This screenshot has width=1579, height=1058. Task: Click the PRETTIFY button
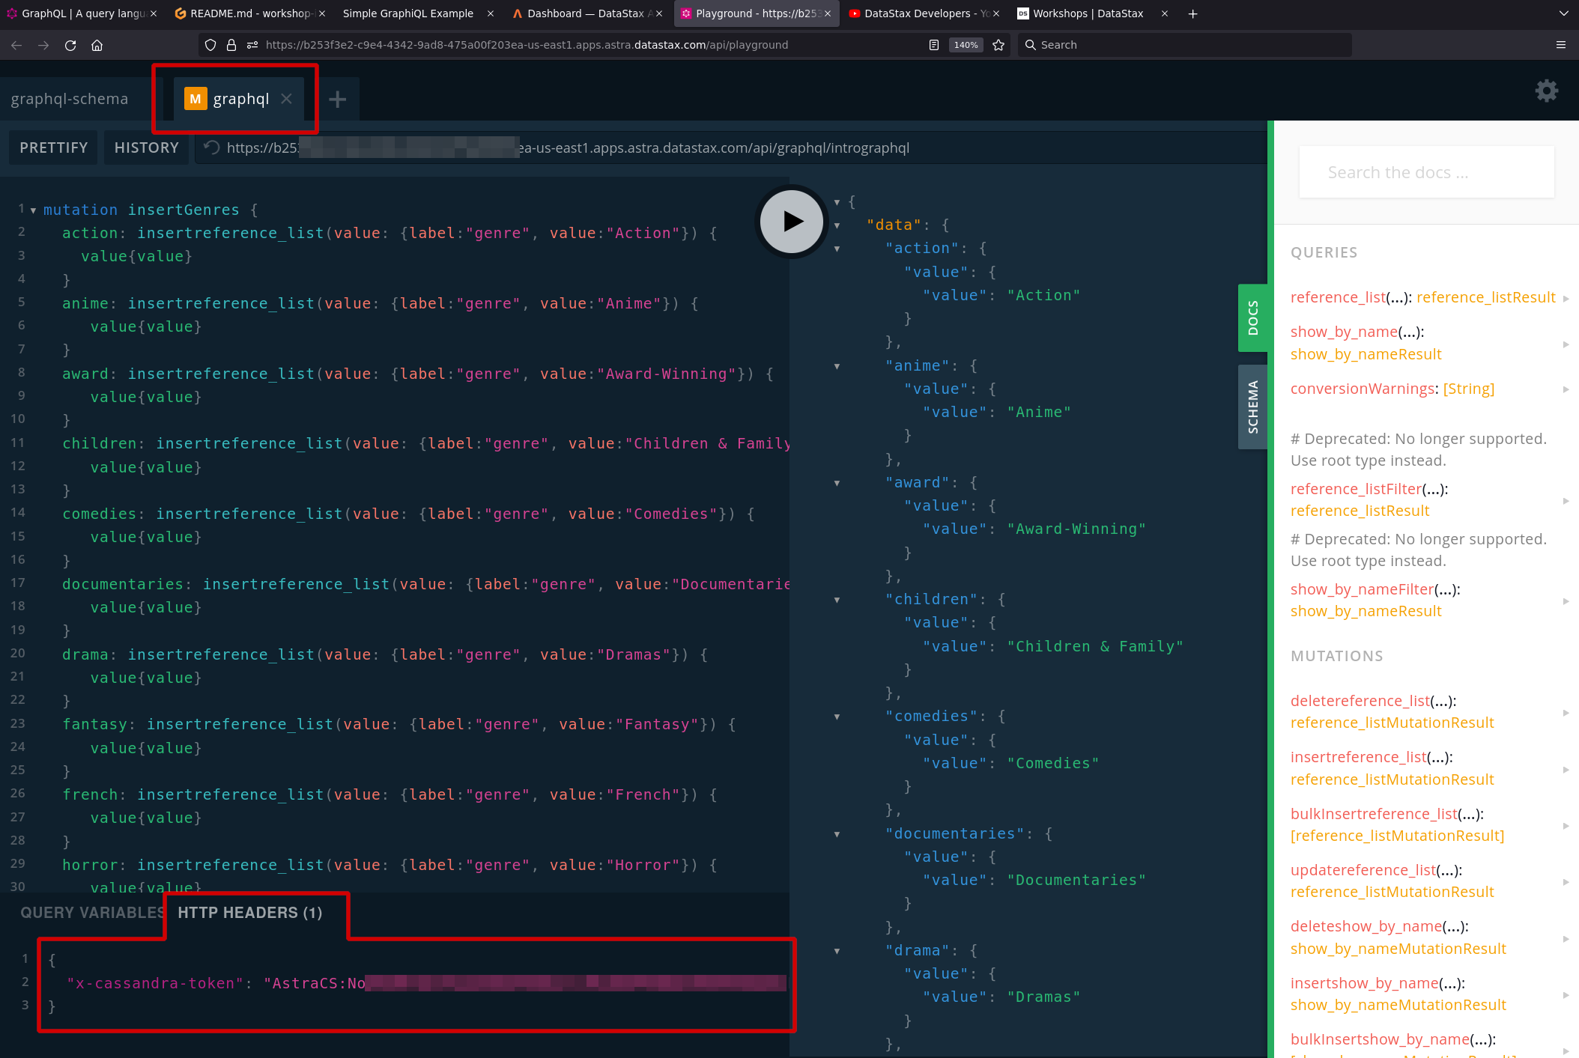55,148
